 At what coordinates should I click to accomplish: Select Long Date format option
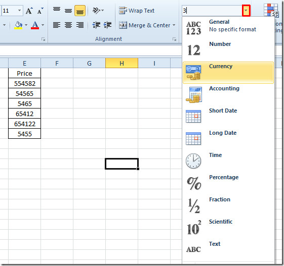pyautogui.click(x=228, y=139)
